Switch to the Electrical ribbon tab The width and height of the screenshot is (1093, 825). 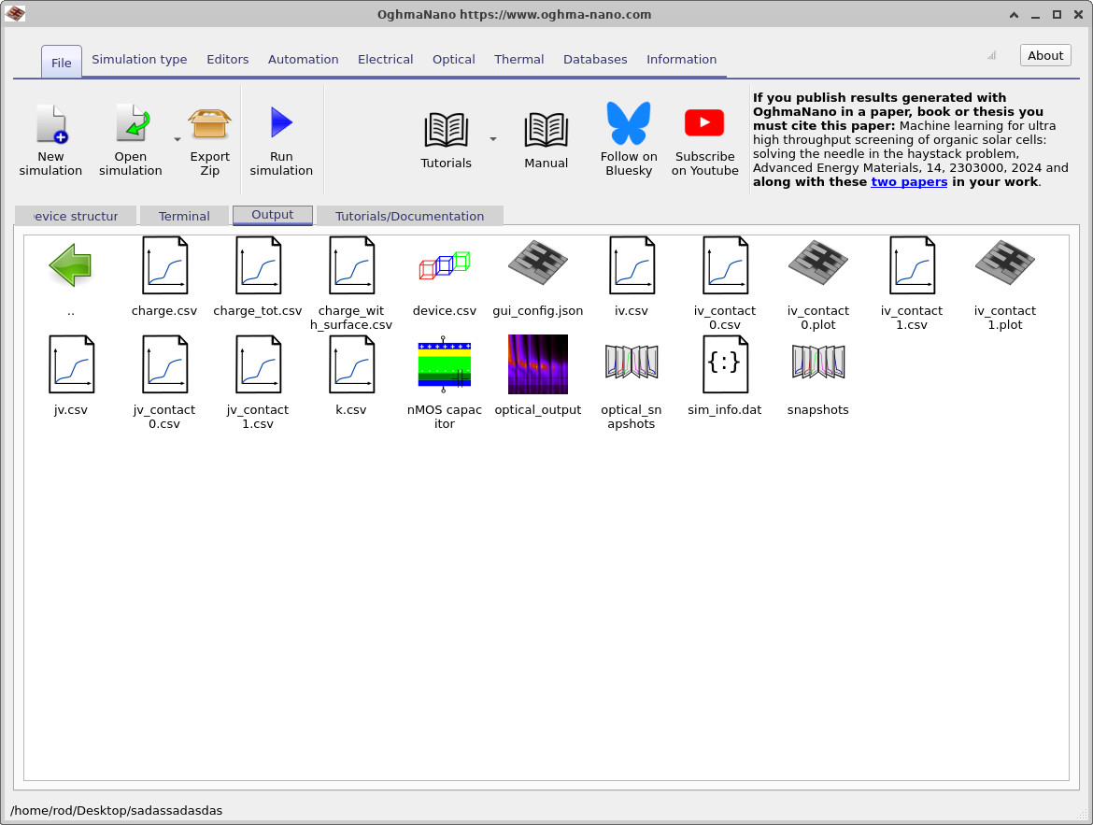point(385,59)
